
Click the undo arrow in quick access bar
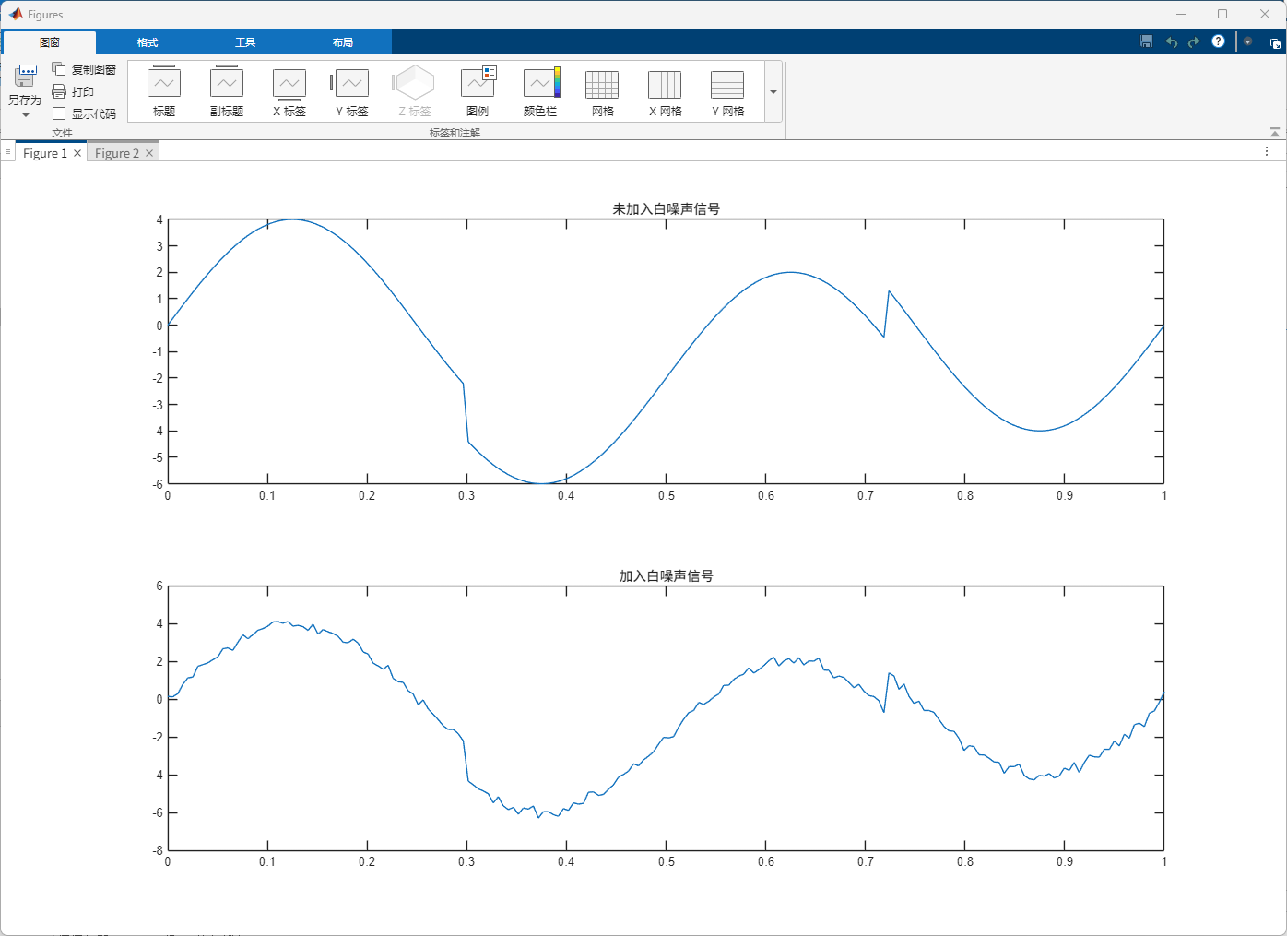pyautogui.click(x=1171, y=41)
